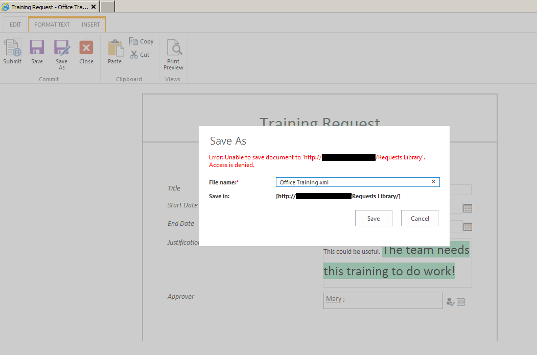The height and width of the screenshot is (355, 537).
Task: Close the Training Request browser tab
Action: pyautogui.click(x=94, y=7)
